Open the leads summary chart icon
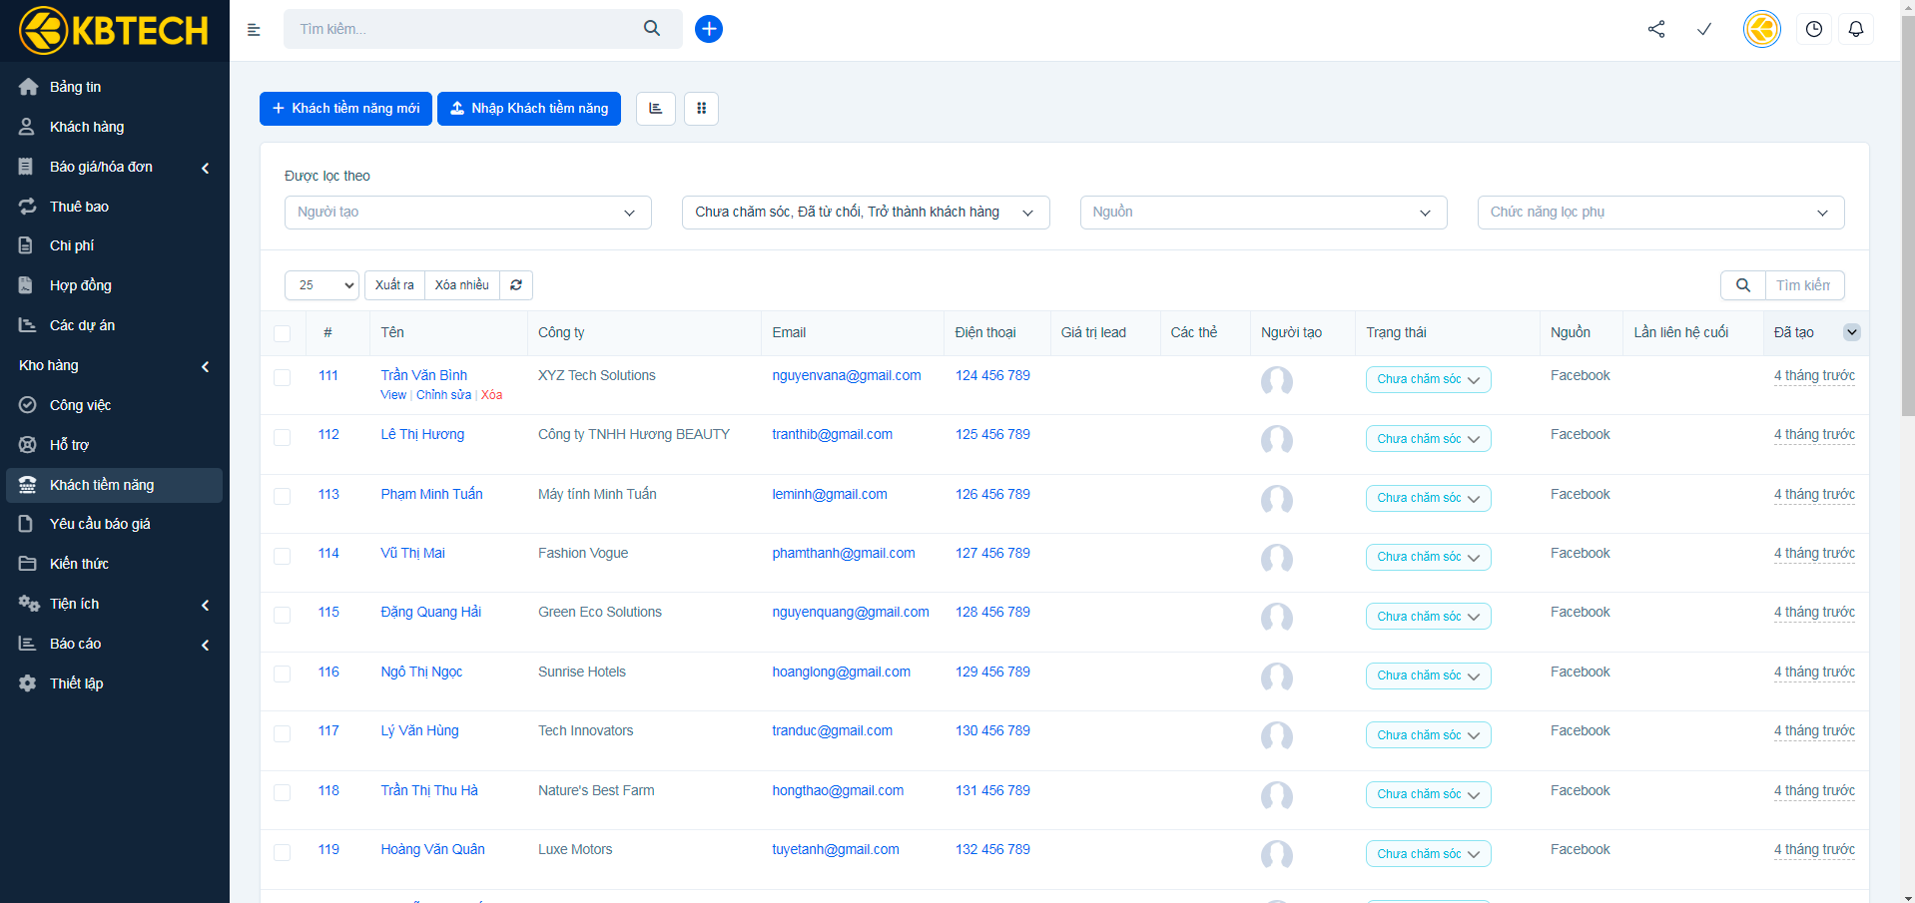 pos(655,109)
